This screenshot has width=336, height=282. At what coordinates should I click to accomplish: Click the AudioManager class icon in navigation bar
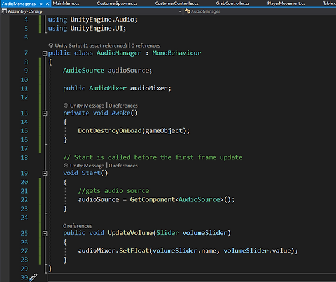tap(187, 11)
